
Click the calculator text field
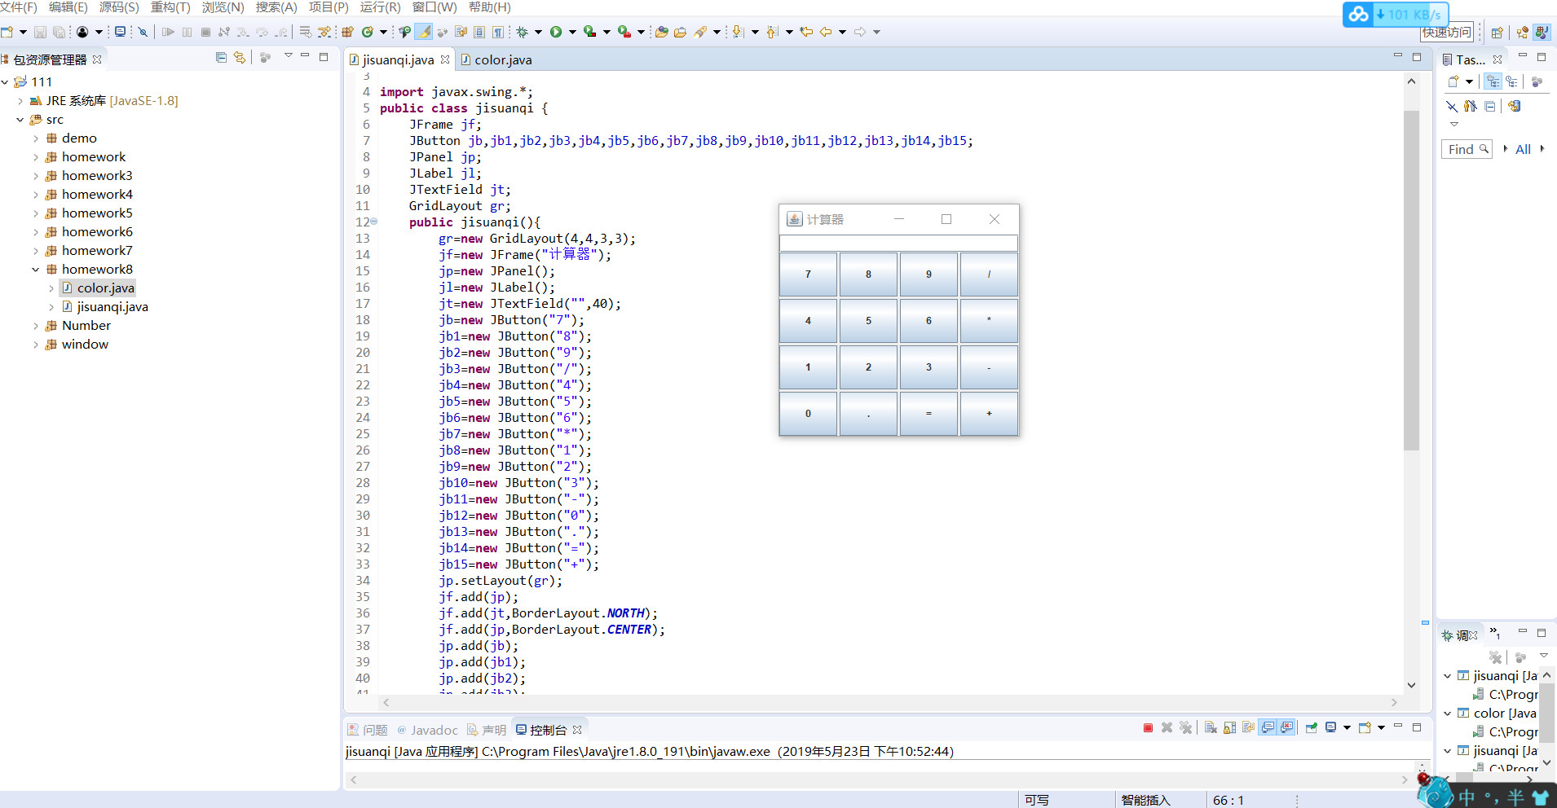pyautogui.click(x=898, y=243)
